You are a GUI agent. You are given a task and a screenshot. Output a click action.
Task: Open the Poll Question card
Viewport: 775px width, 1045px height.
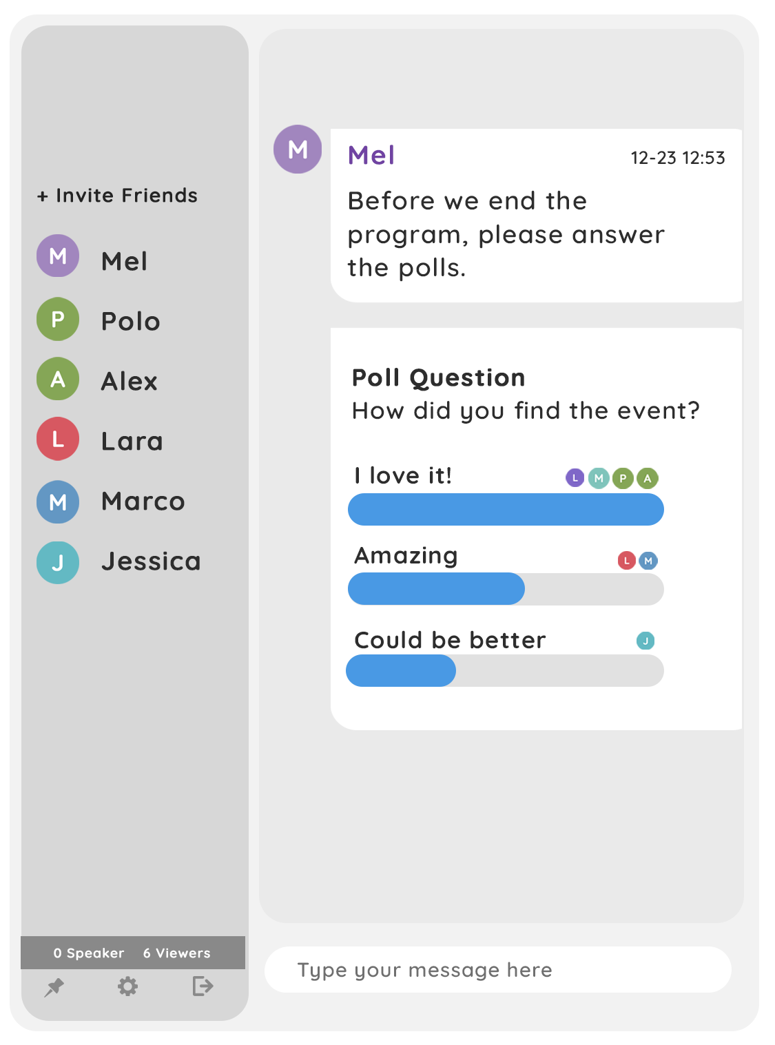[438, 377]
